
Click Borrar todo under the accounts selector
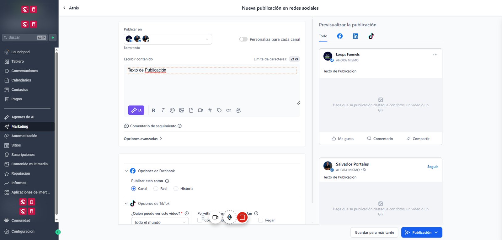tap(132, 48)
